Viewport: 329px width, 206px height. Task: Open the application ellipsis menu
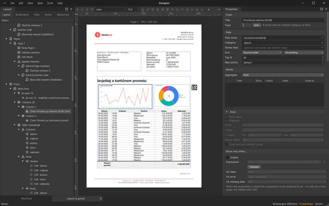(x=4, y=3)
